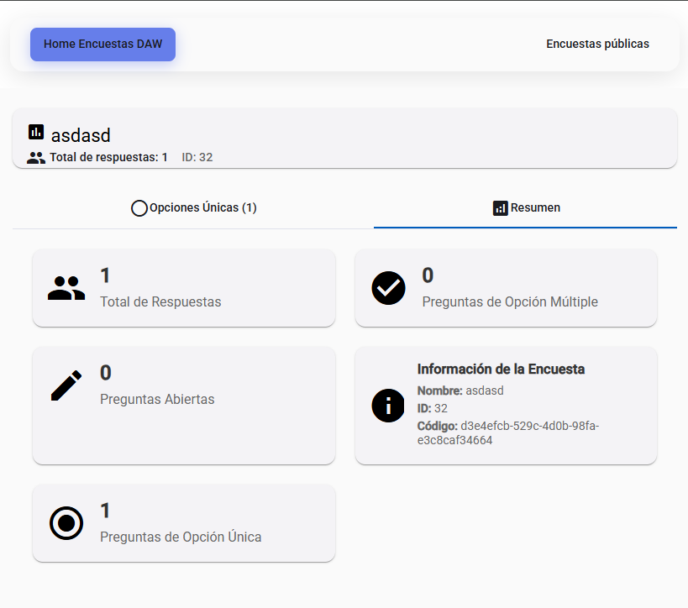This screenshot has width=688, height=608.
Task: Click the ID: 32 text in header
Action: click(x=197, y=158)
